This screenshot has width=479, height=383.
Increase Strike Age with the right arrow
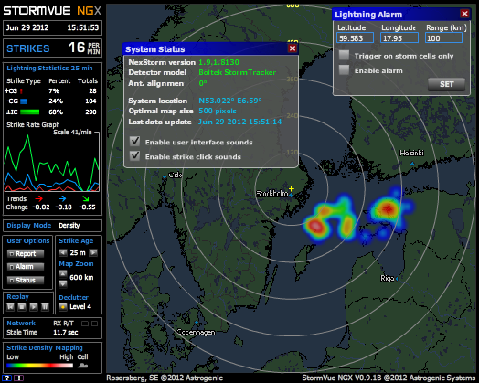pyautogui.click(x=93, y=252)
